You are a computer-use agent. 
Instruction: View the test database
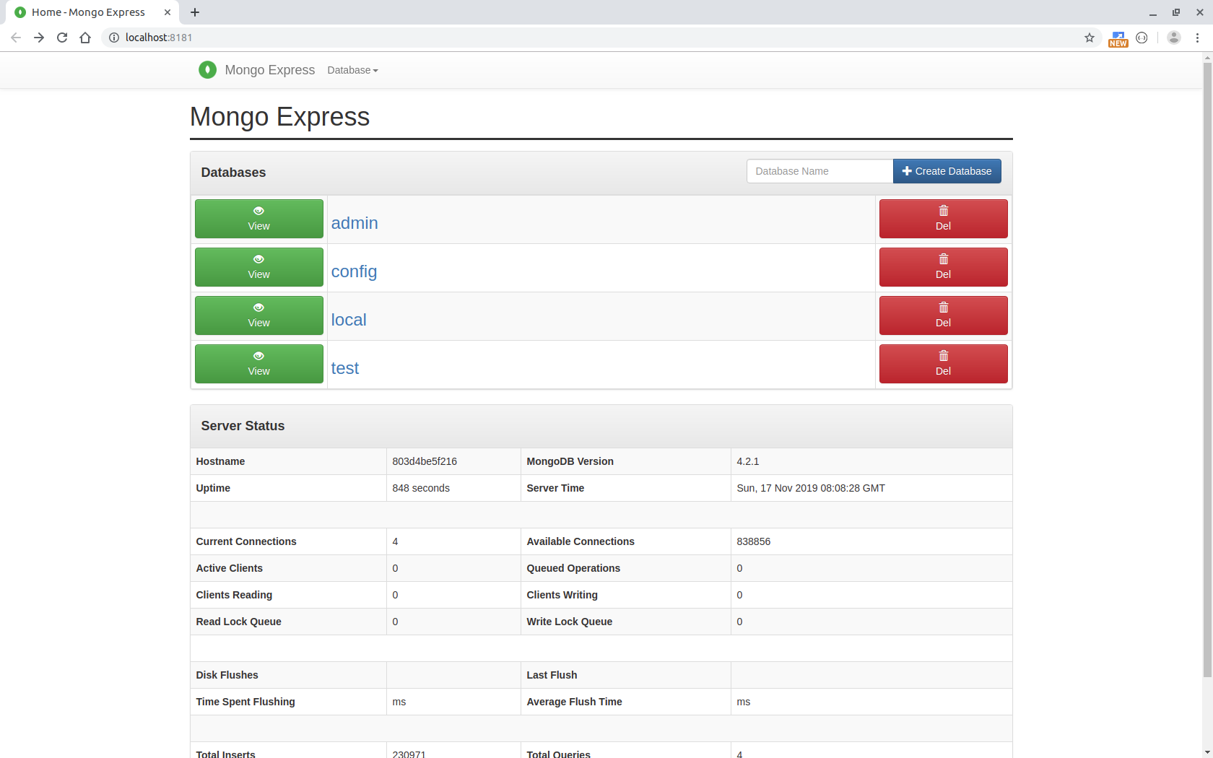[258, 364]
